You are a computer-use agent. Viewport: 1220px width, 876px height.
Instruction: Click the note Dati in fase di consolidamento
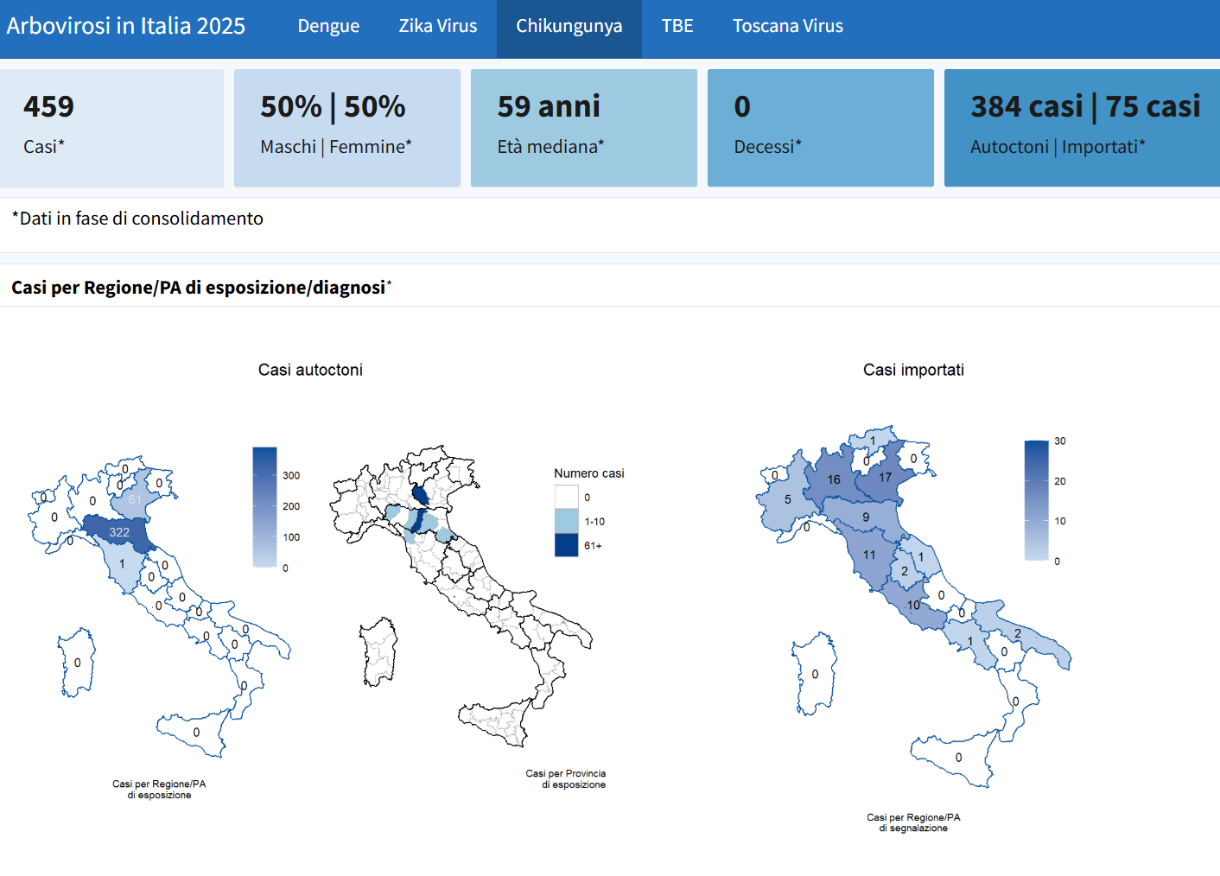click(x=136, y=219)
